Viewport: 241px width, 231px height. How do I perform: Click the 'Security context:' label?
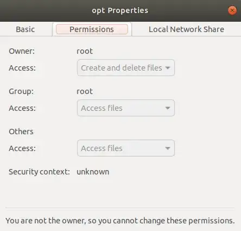tap(39, 172)
